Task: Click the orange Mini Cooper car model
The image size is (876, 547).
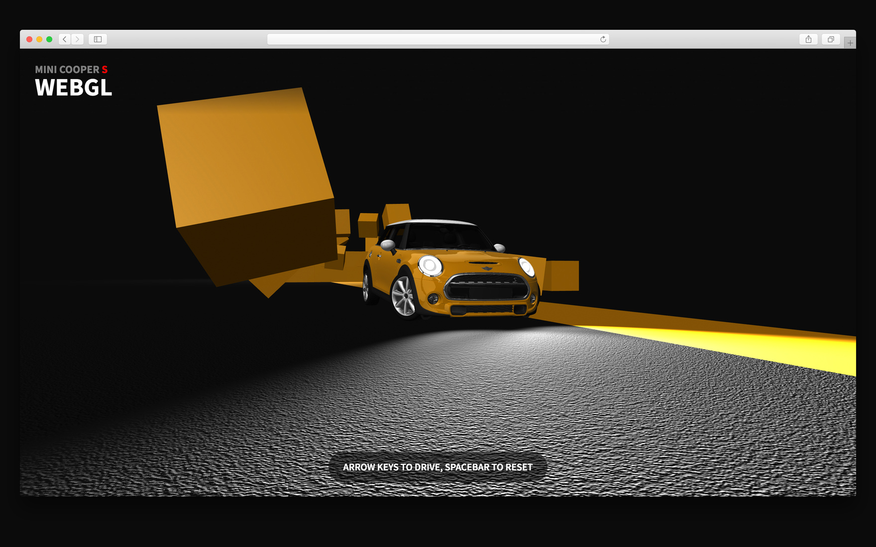Action: 451,269
